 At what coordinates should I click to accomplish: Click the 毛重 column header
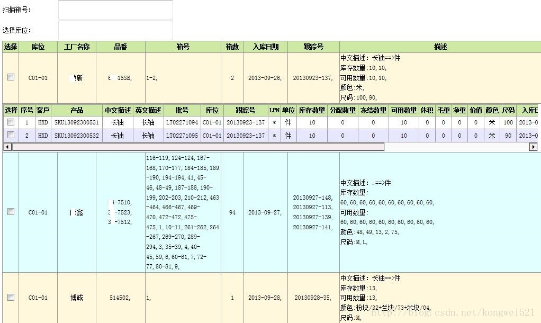(x=444, y=111)
